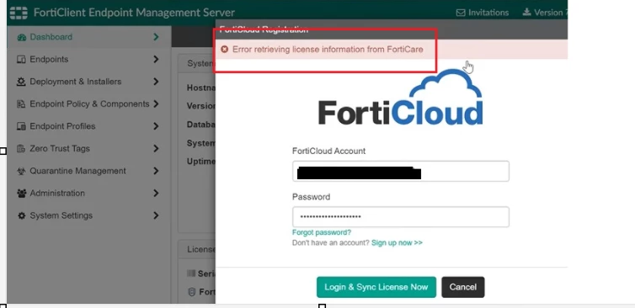Image resolution: width=635 pixels, height=308 pixels.
Task: Open Invitations in the header
Action: [483, 13]
